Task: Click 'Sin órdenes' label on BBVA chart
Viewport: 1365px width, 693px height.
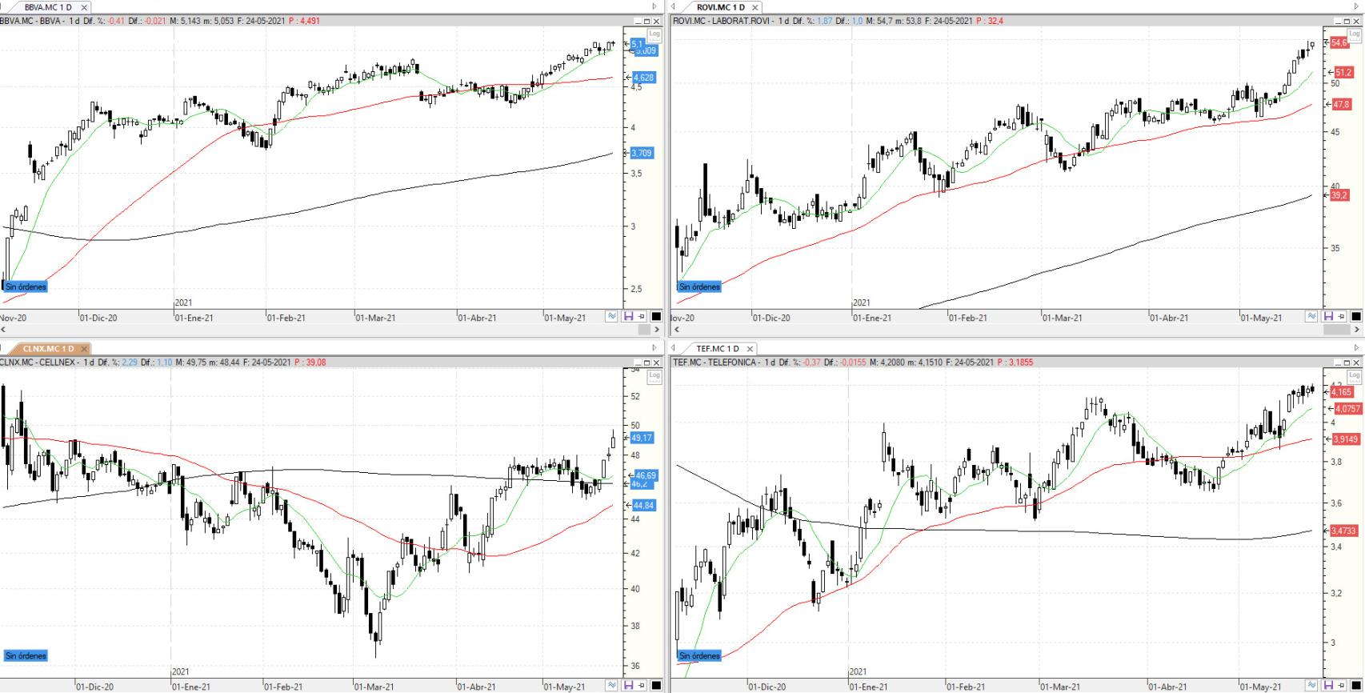Action: tap(26, 286)
